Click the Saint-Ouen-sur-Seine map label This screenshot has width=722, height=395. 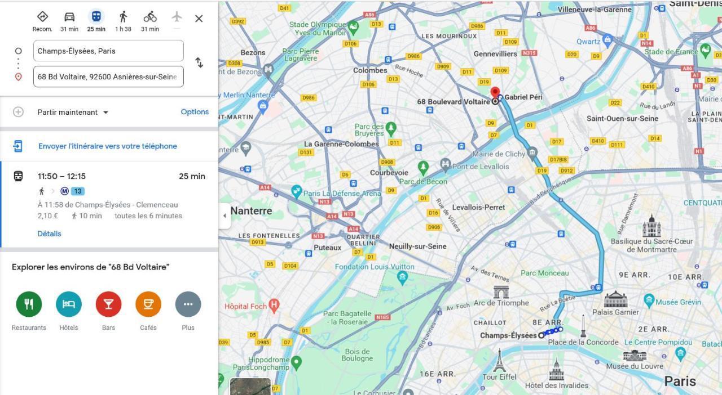point(623,119)
